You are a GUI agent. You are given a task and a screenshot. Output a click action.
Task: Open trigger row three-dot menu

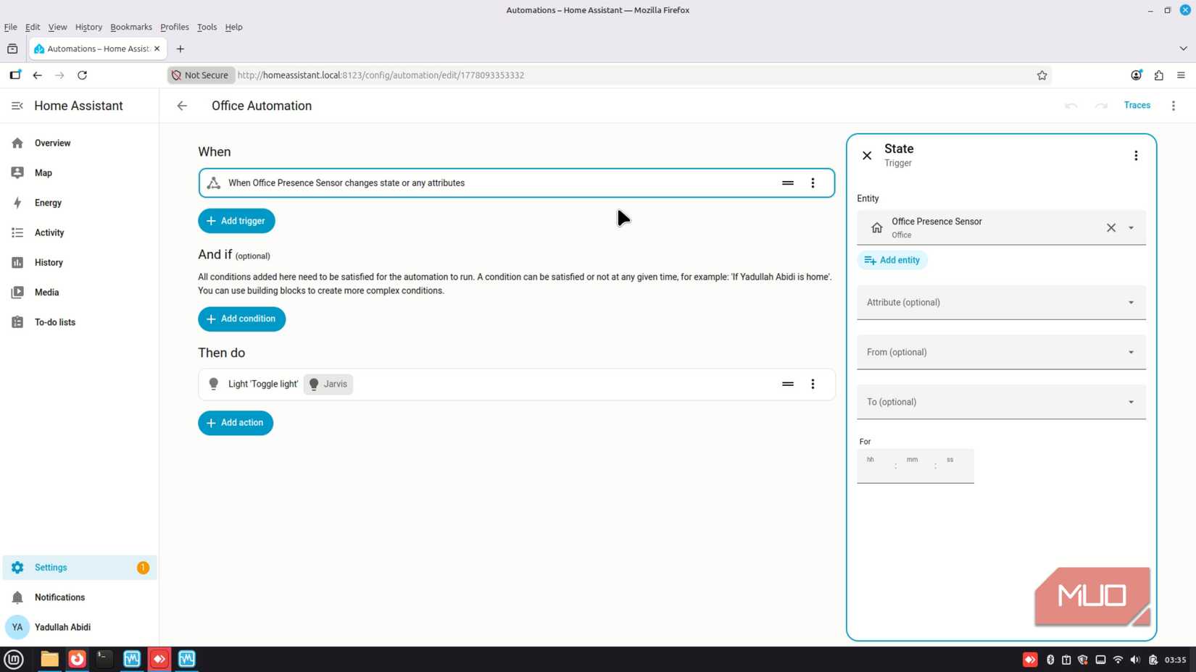[813, 183]
